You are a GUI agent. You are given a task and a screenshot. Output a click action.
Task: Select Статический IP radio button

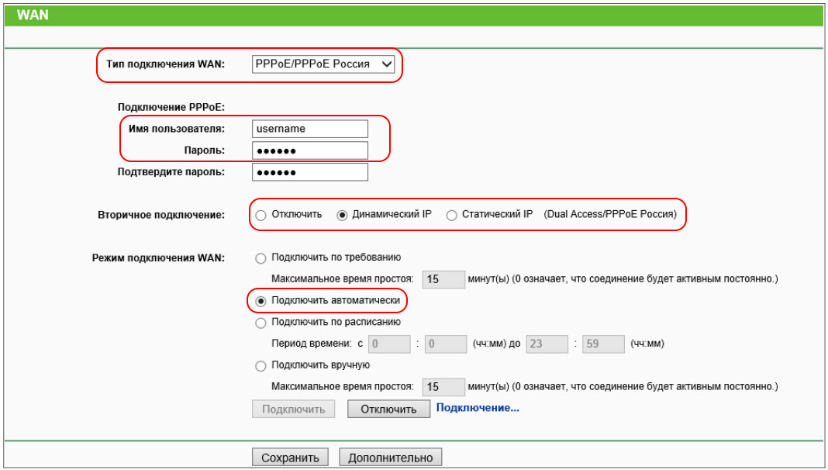(x=451, y=216)
